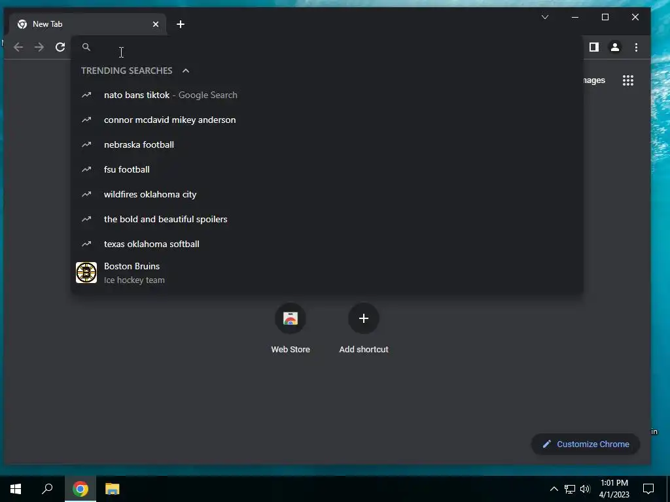Choose 'wildfires oklahoma city' suggestion
Image resolution: width=670 pixels, height=502 pixels.
point(327,194)
